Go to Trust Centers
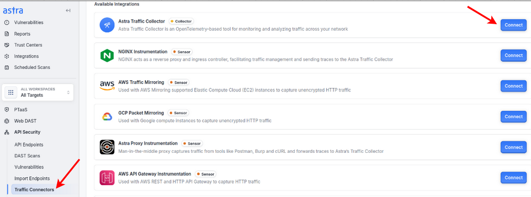Screen dimensions: 531x197 28,45
